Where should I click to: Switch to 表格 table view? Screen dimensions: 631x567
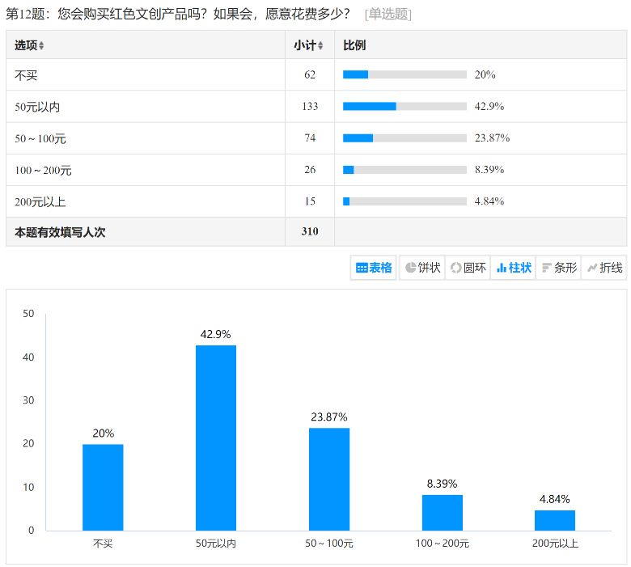click(374, 268)
